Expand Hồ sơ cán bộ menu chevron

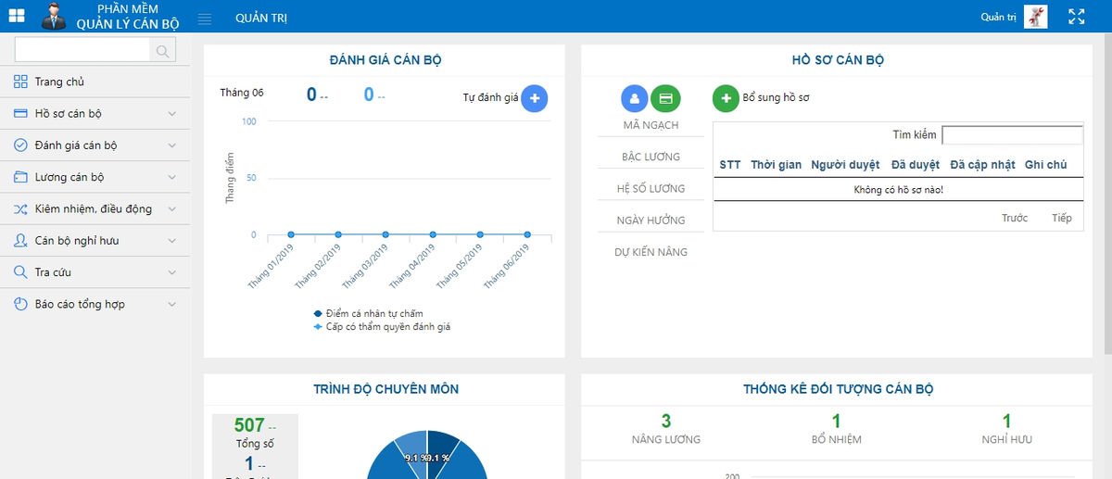click(171, 114)
